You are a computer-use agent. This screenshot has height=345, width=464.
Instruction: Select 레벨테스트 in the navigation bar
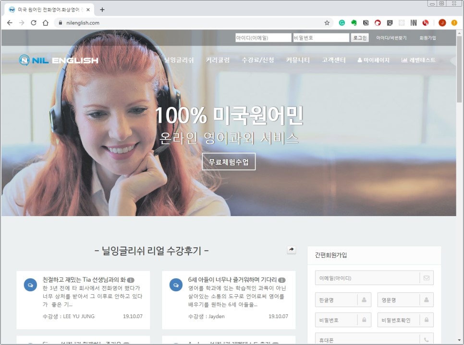tap(418, 60)
